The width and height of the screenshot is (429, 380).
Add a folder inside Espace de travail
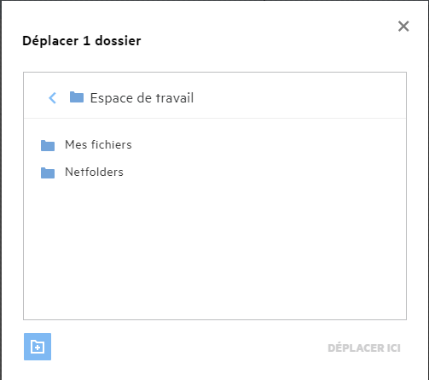[x=38, y=347]
